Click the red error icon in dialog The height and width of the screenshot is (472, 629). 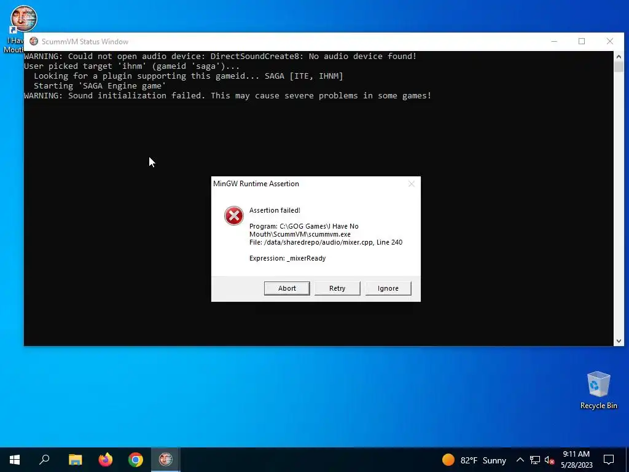coord(234,216)
